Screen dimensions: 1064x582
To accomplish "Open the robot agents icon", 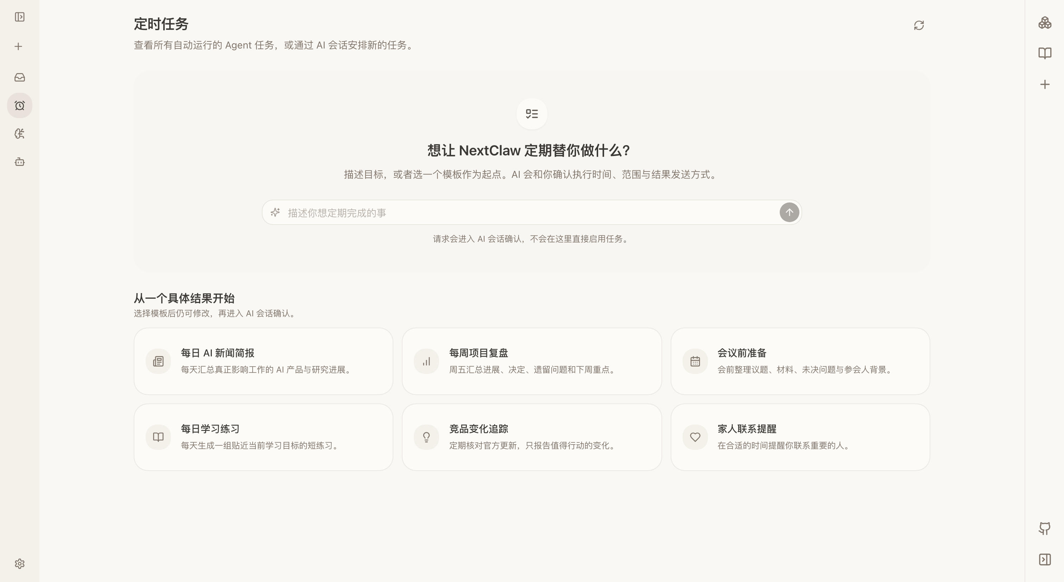I will click(x=19, y=162).
